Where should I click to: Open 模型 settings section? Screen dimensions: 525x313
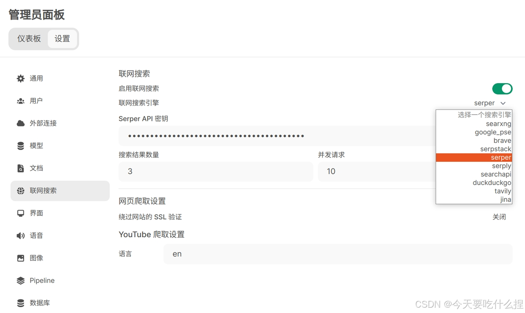click(x=60, y=146)
